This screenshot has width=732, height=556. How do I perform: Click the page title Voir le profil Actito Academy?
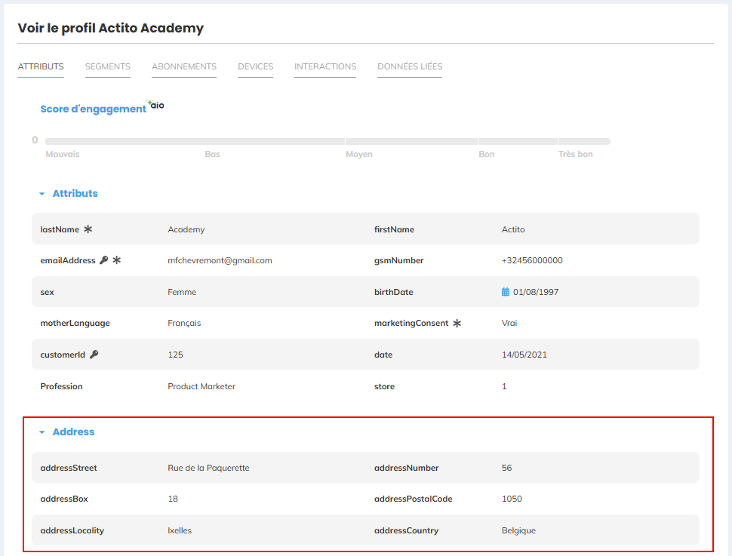(111, 28)
